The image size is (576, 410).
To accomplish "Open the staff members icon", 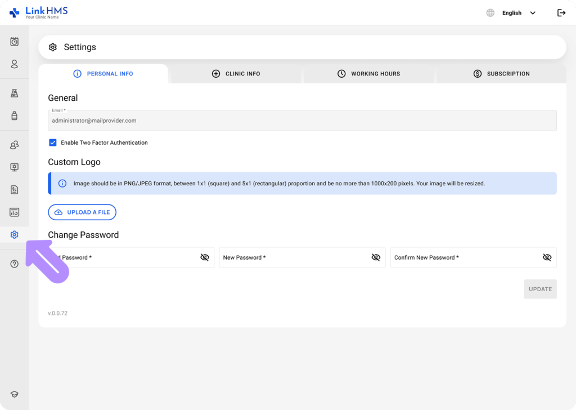I will [14, 145].
